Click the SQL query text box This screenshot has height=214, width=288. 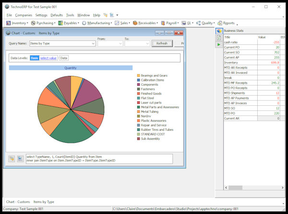point(99,159)
